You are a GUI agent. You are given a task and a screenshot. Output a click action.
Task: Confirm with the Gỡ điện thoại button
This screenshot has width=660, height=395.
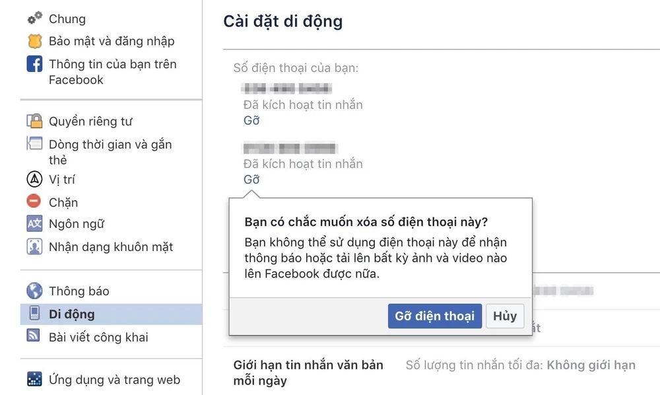(x=434, y=316)
